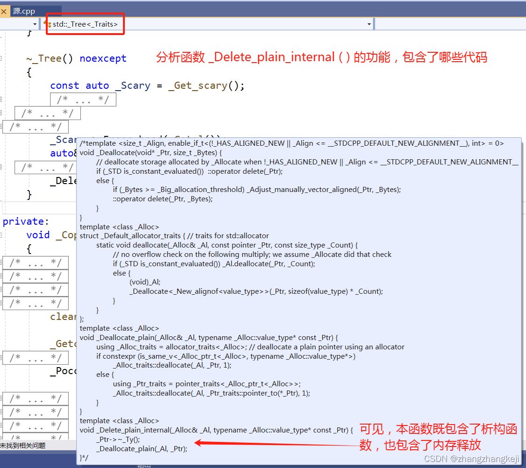Click tooltip line (void)_Al;
Screen dimensions: 526x468
coord(145,282)
